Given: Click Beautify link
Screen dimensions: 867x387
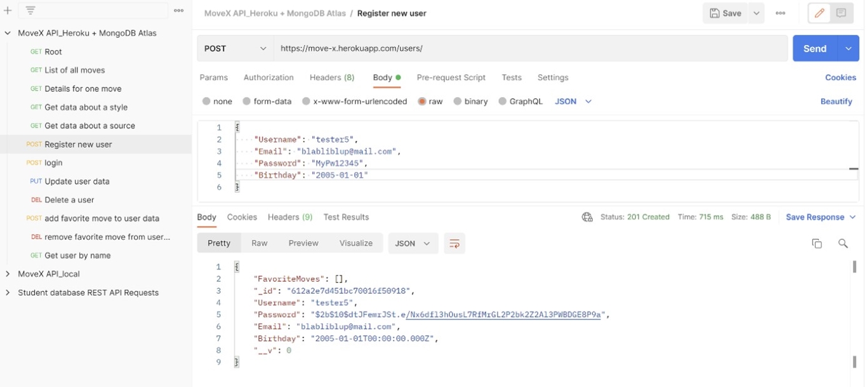Looking at the screenshot, I should pos(837,102).
